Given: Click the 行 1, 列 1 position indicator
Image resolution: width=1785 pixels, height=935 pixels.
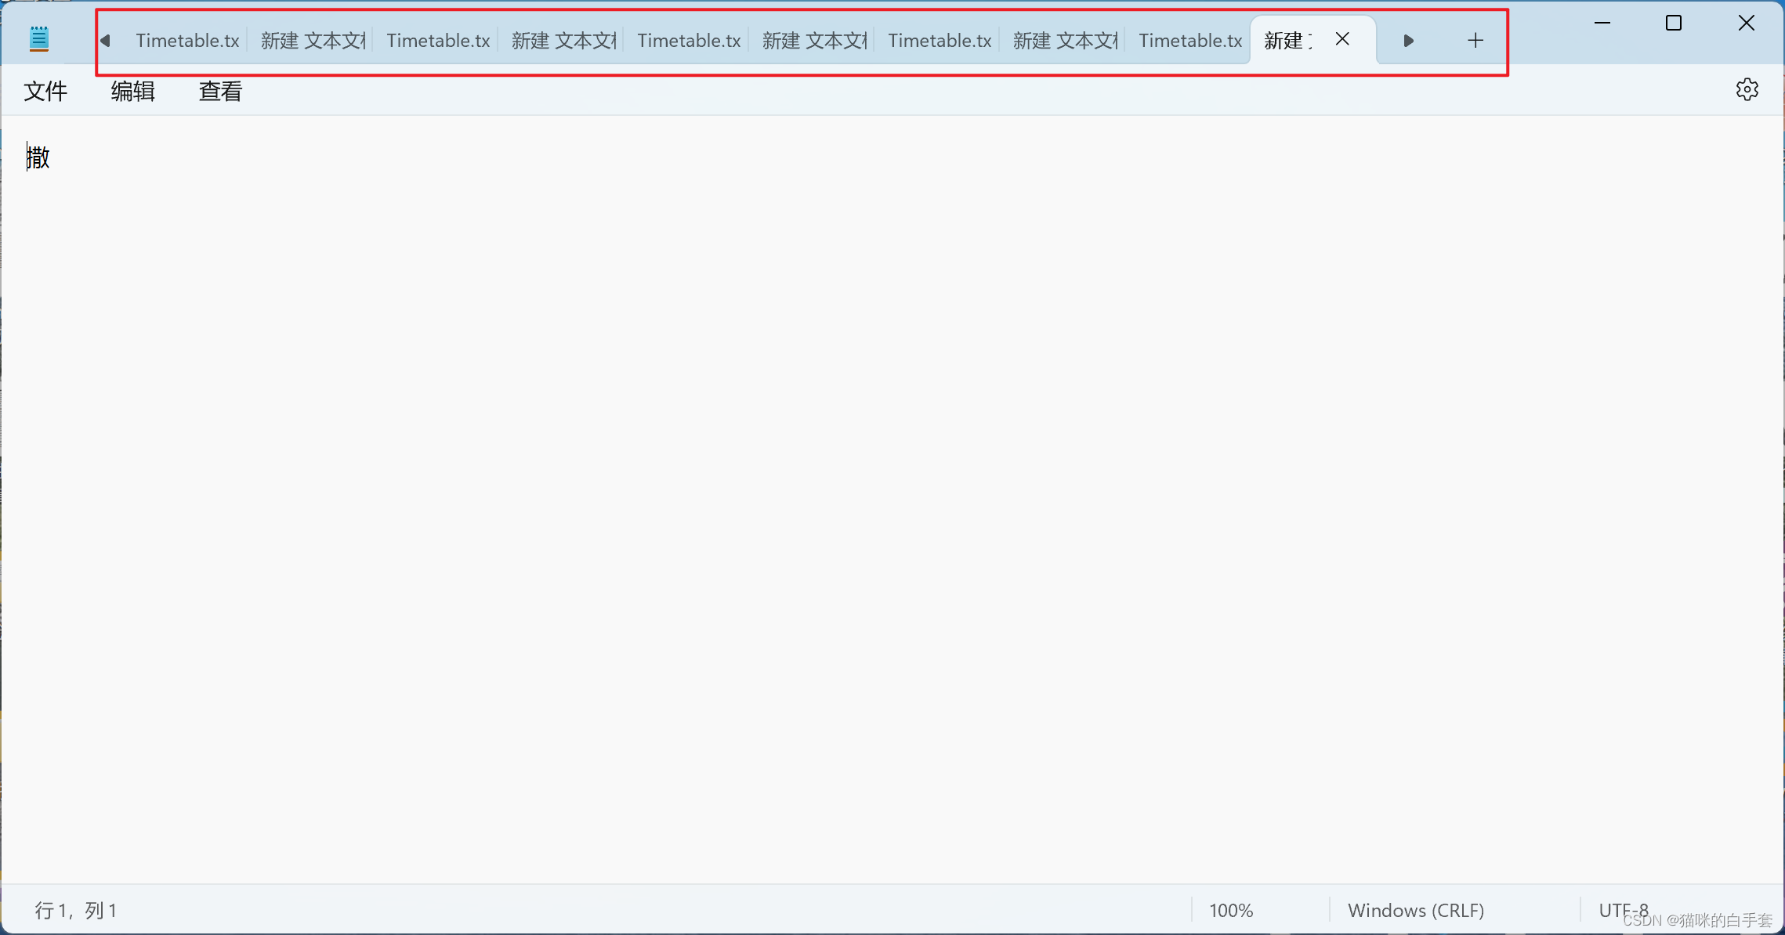Looking at the screenshot, I should (x=75, y=911).
